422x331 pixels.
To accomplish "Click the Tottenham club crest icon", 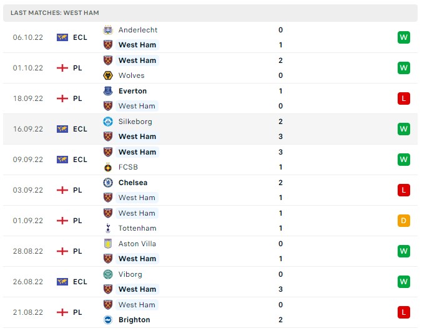I will coord(107,228).
